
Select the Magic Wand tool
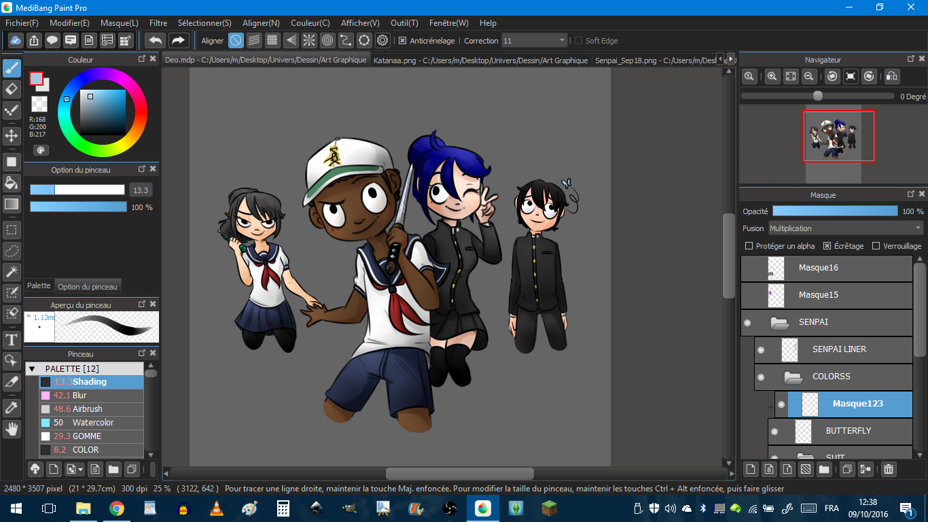click(x=12, y=272)
